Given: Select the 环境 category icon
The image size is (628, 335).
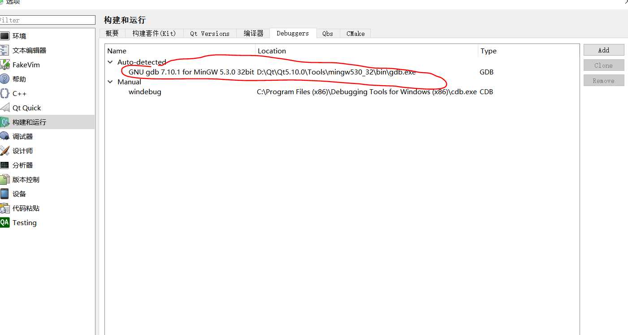Looking at the screenshot, I should point(4,36).
